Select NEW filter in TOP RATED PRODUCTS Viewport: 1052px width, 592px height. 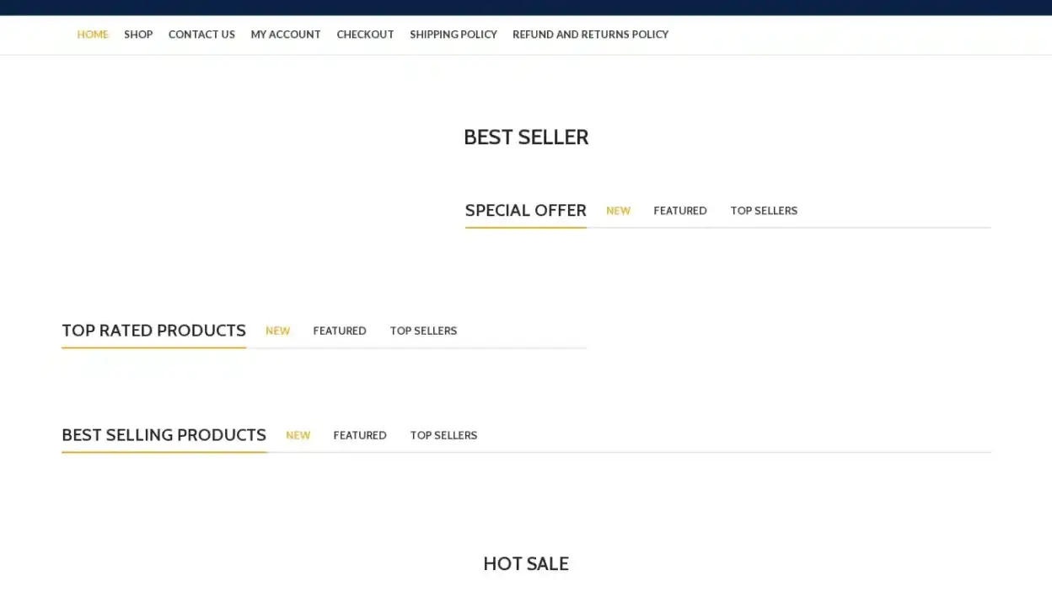pyautogui.click(x=277, y=331)
